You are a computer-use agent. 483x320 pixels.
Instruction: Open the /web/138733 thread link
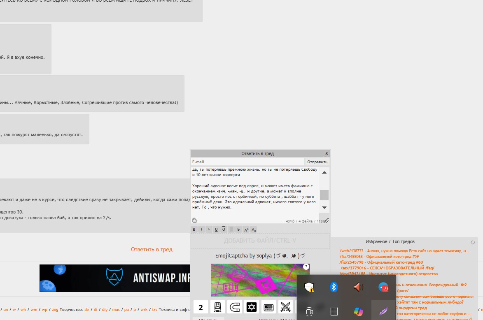(405, 251)
